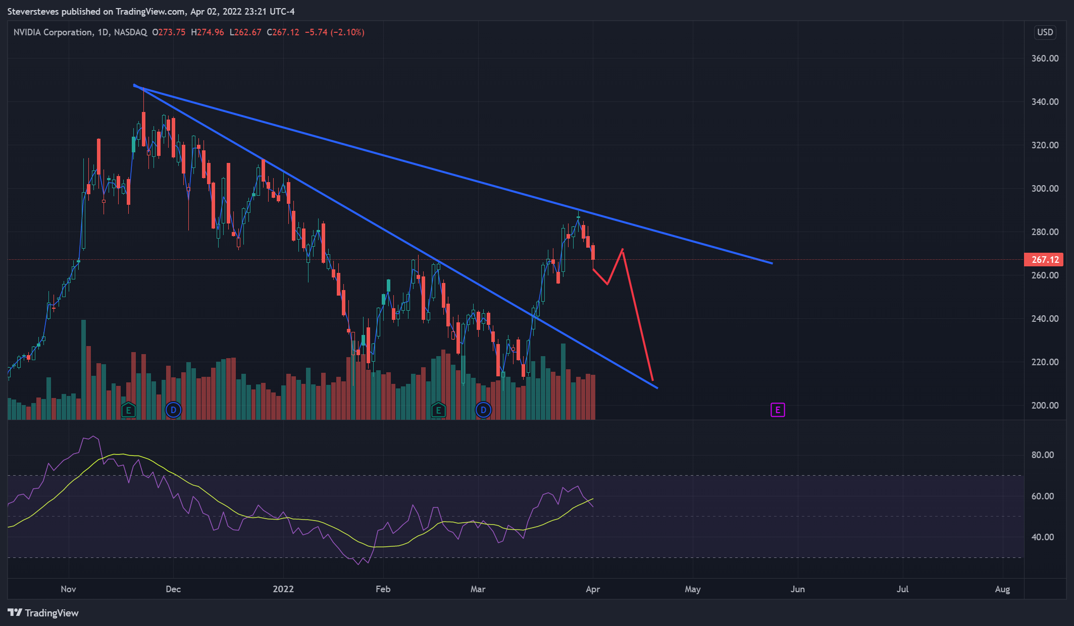Click the 240.00 price axis label
The width and height of the screenshot is (1074, 626).
click(x=1045, y=319)
